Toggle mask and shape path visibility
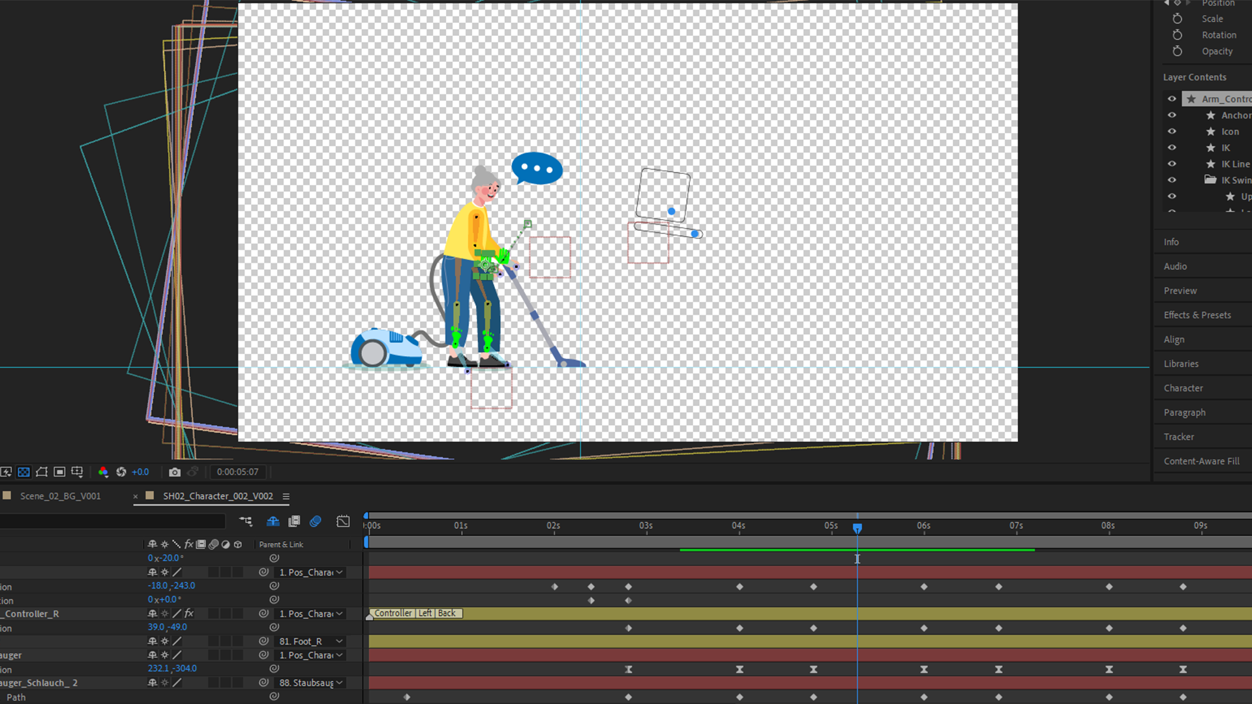 click(x=42, y=472)
